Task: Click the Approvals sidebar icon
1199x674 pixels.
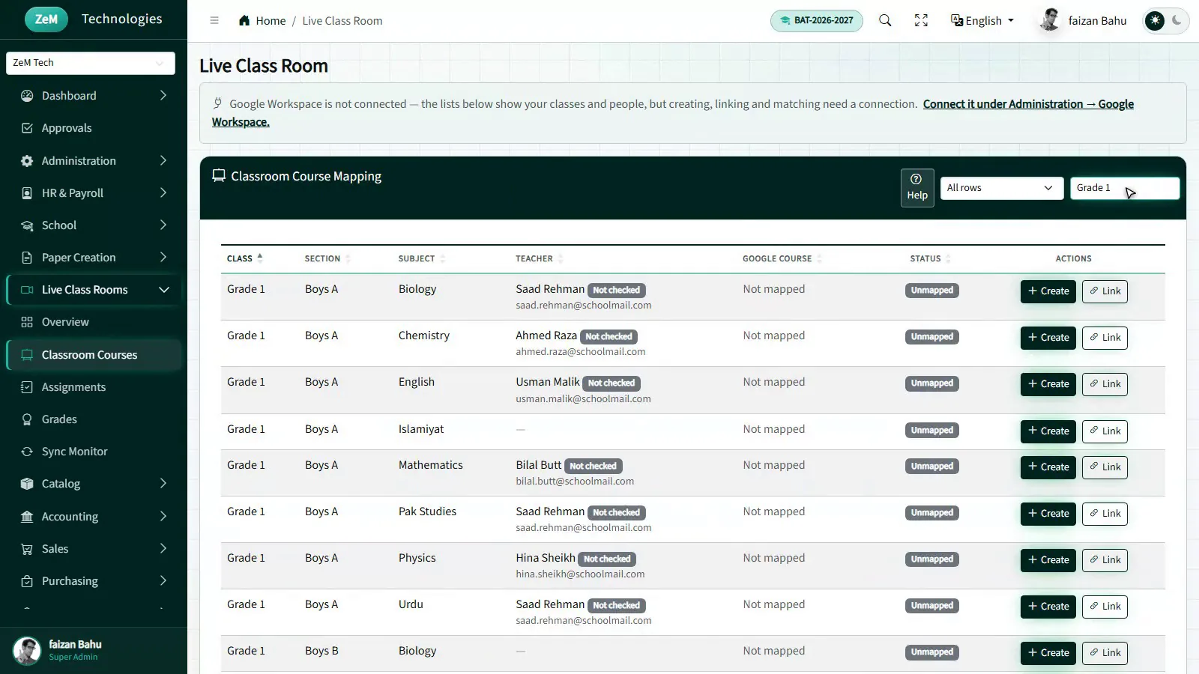Action: 27,128
